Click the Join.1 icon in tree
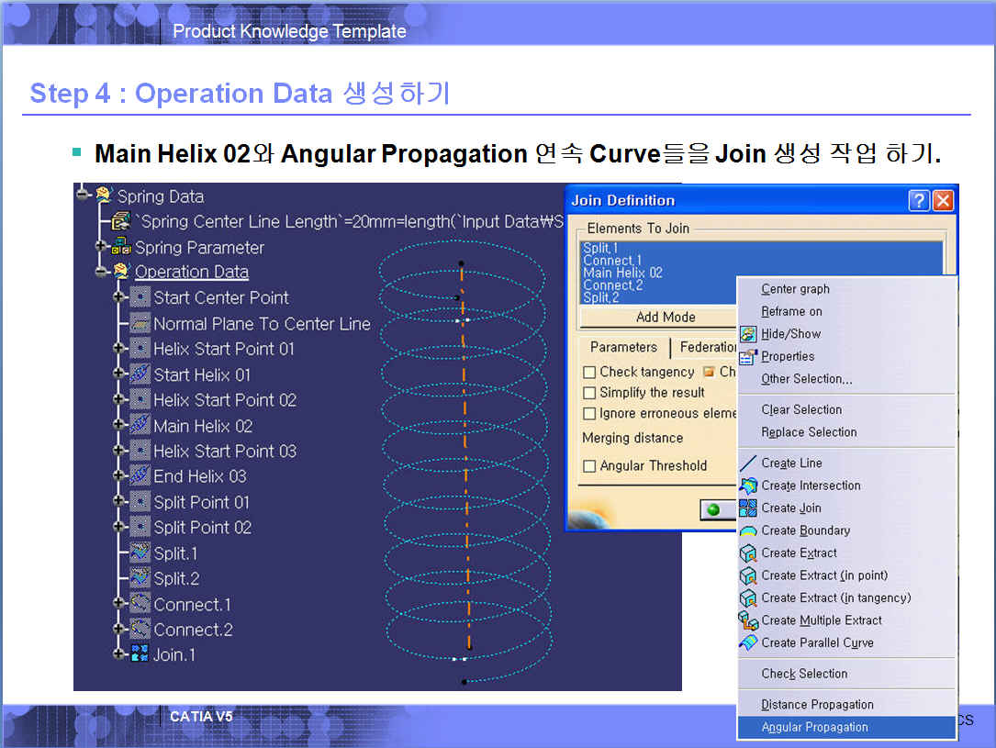The height and width of the screenshot is (748, 996). click(140, 654)
